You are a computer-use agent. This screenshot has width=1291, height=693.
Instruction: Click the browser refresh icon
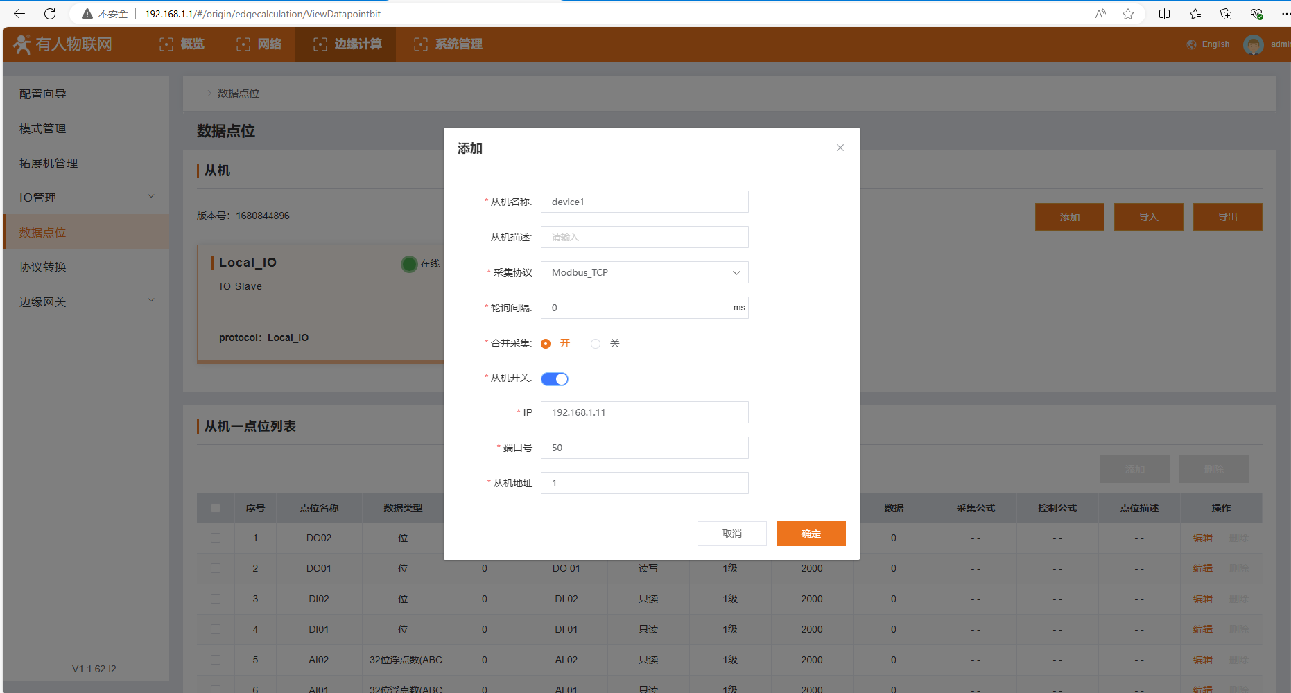click(50, 14)
